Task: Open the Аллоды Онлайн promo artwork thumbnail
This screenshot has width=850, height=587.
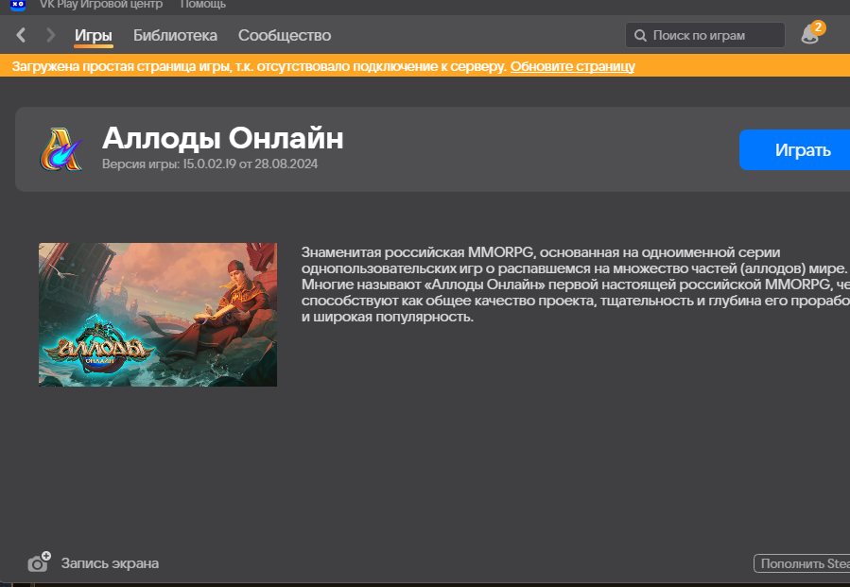Action: 158,315
